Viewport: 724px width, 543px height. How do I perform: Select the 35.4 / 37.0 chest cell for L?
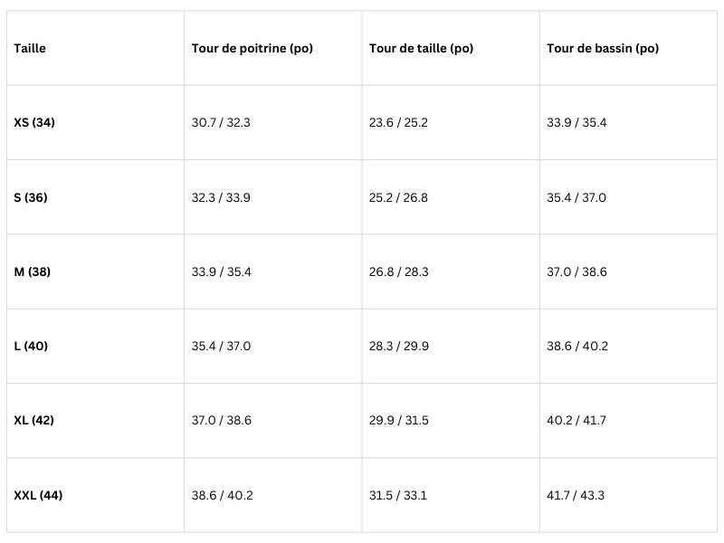(221, 346)
